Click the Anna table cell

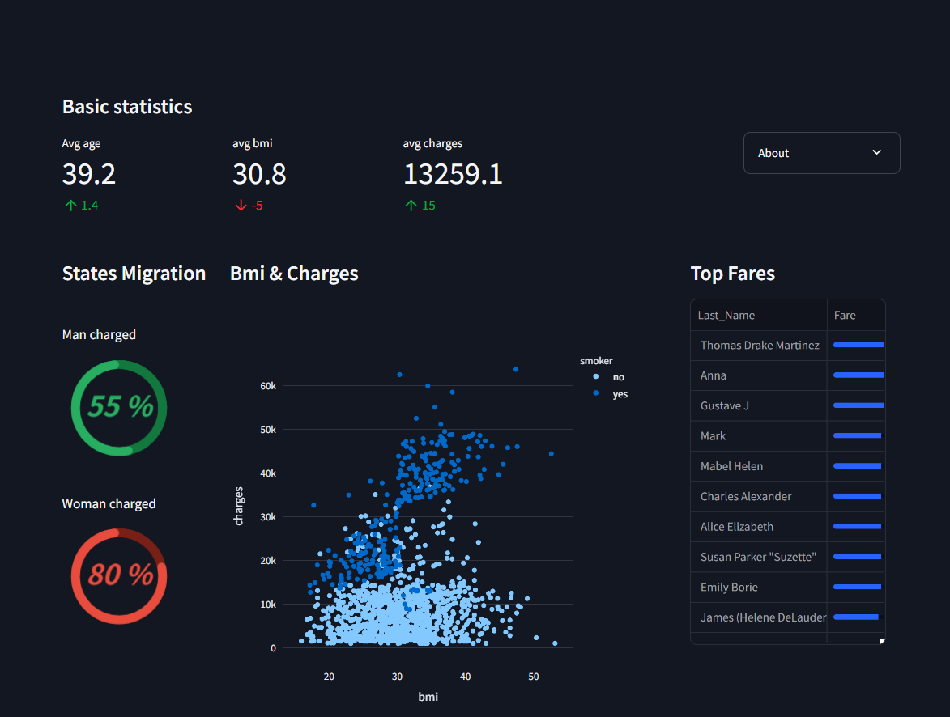point(759,375)
